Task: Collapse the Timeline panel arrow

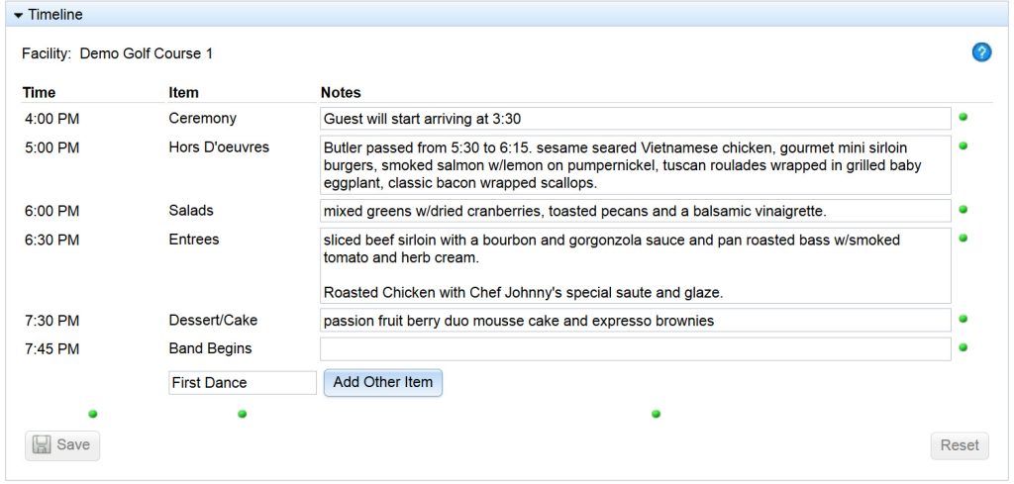Action: [18, 14]
